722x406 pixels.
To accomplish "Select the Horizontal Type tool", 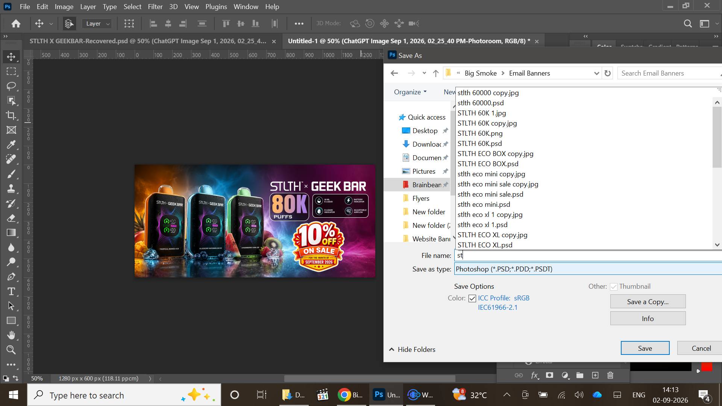I will tap(11, 291).
